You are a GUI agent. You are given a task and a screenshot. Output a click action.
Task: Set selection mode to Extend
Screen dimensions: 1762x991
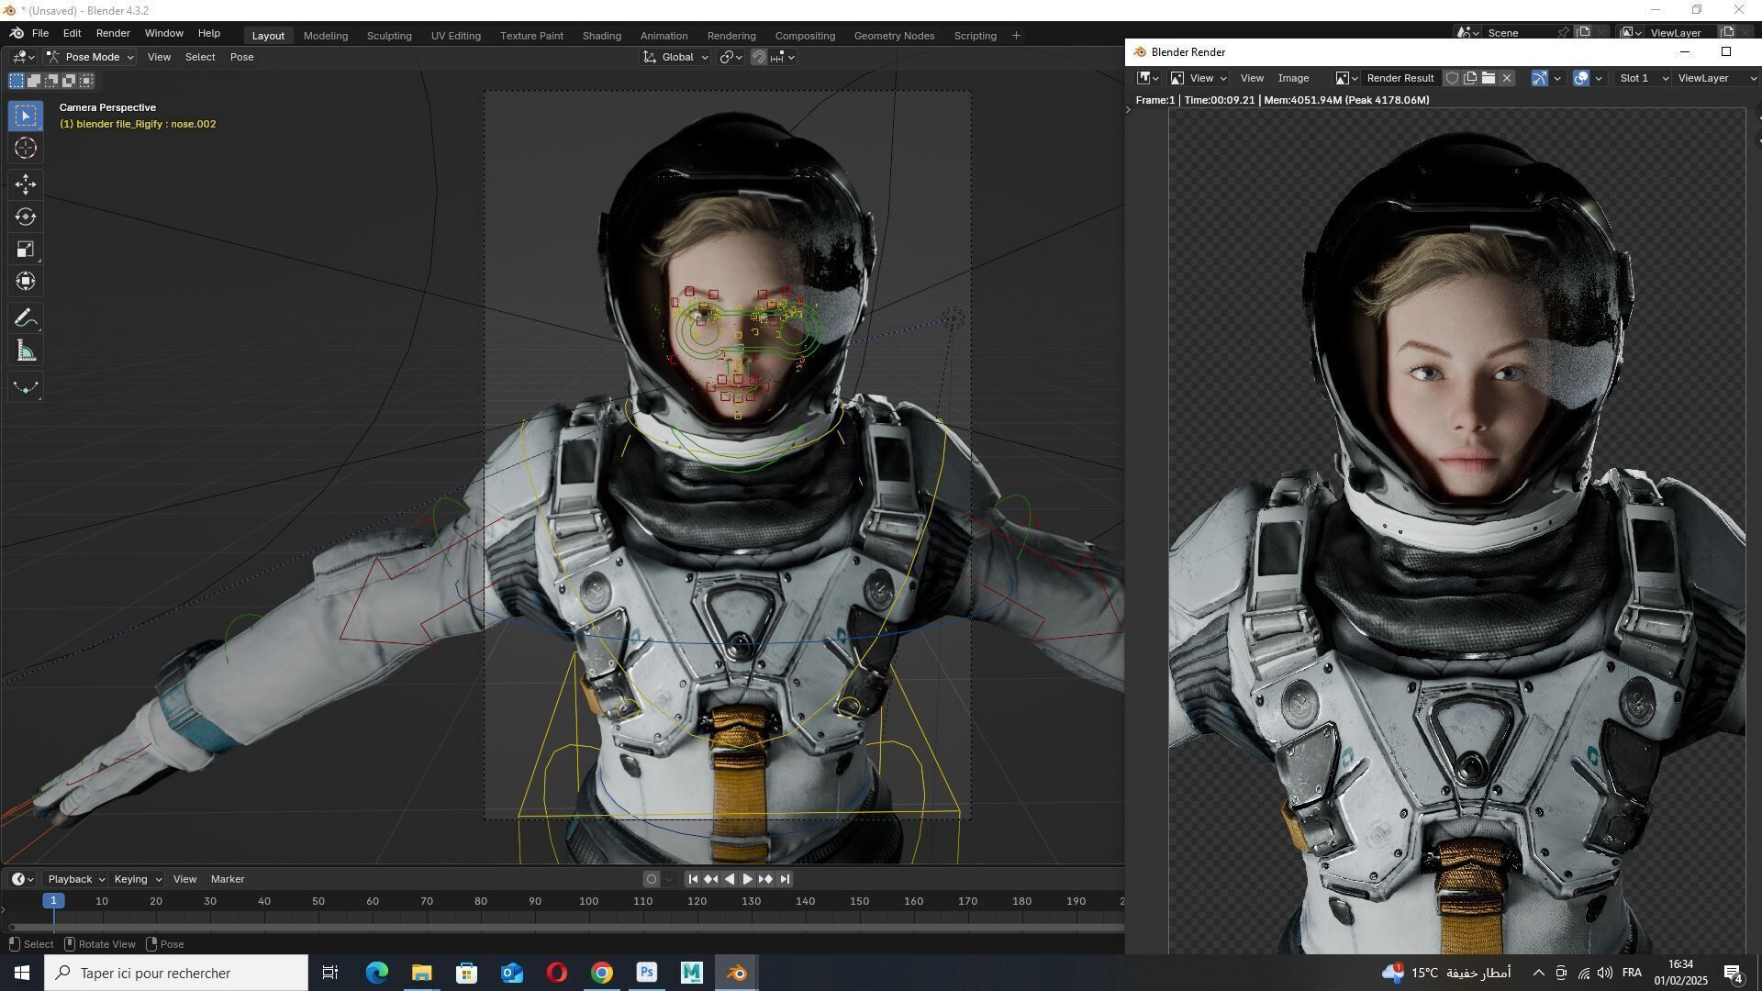34,81
